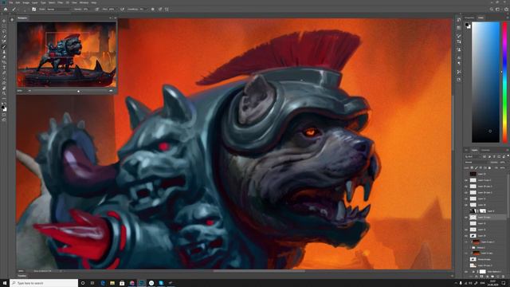The image size is (510, 287).
Task: Select the Path Selection arrow tool
Action: point(4,78)
